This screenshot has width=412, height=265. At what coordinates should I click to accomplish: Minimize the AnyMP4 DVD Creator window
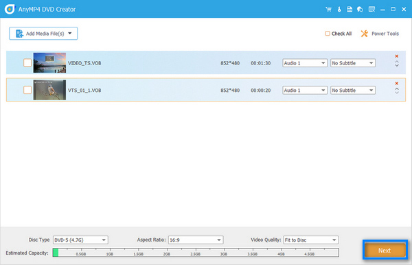point(382,10)
